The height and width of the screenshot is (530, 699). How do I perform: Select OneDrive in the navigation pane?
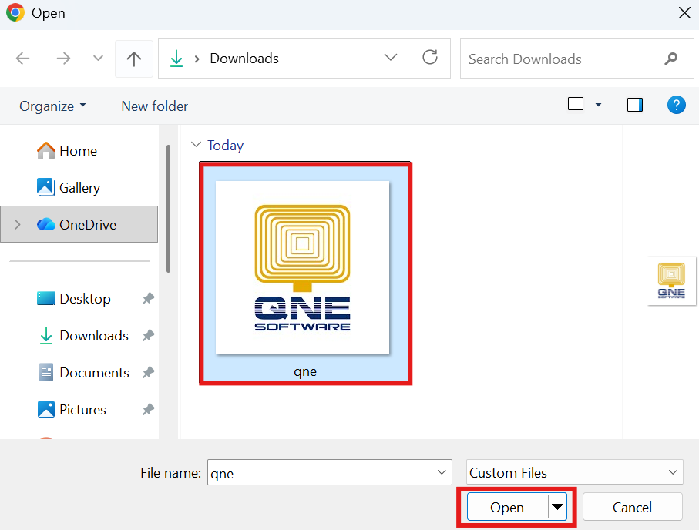coord(79,224)
